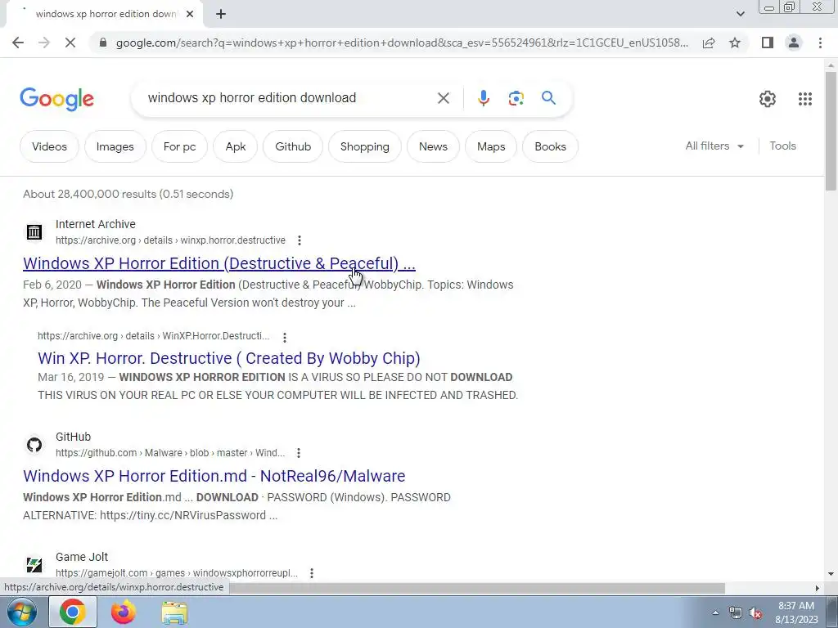This screenshot has height=628, width=838.
Task: Click the Internet Archive favicon
Action: click(34, 231)
